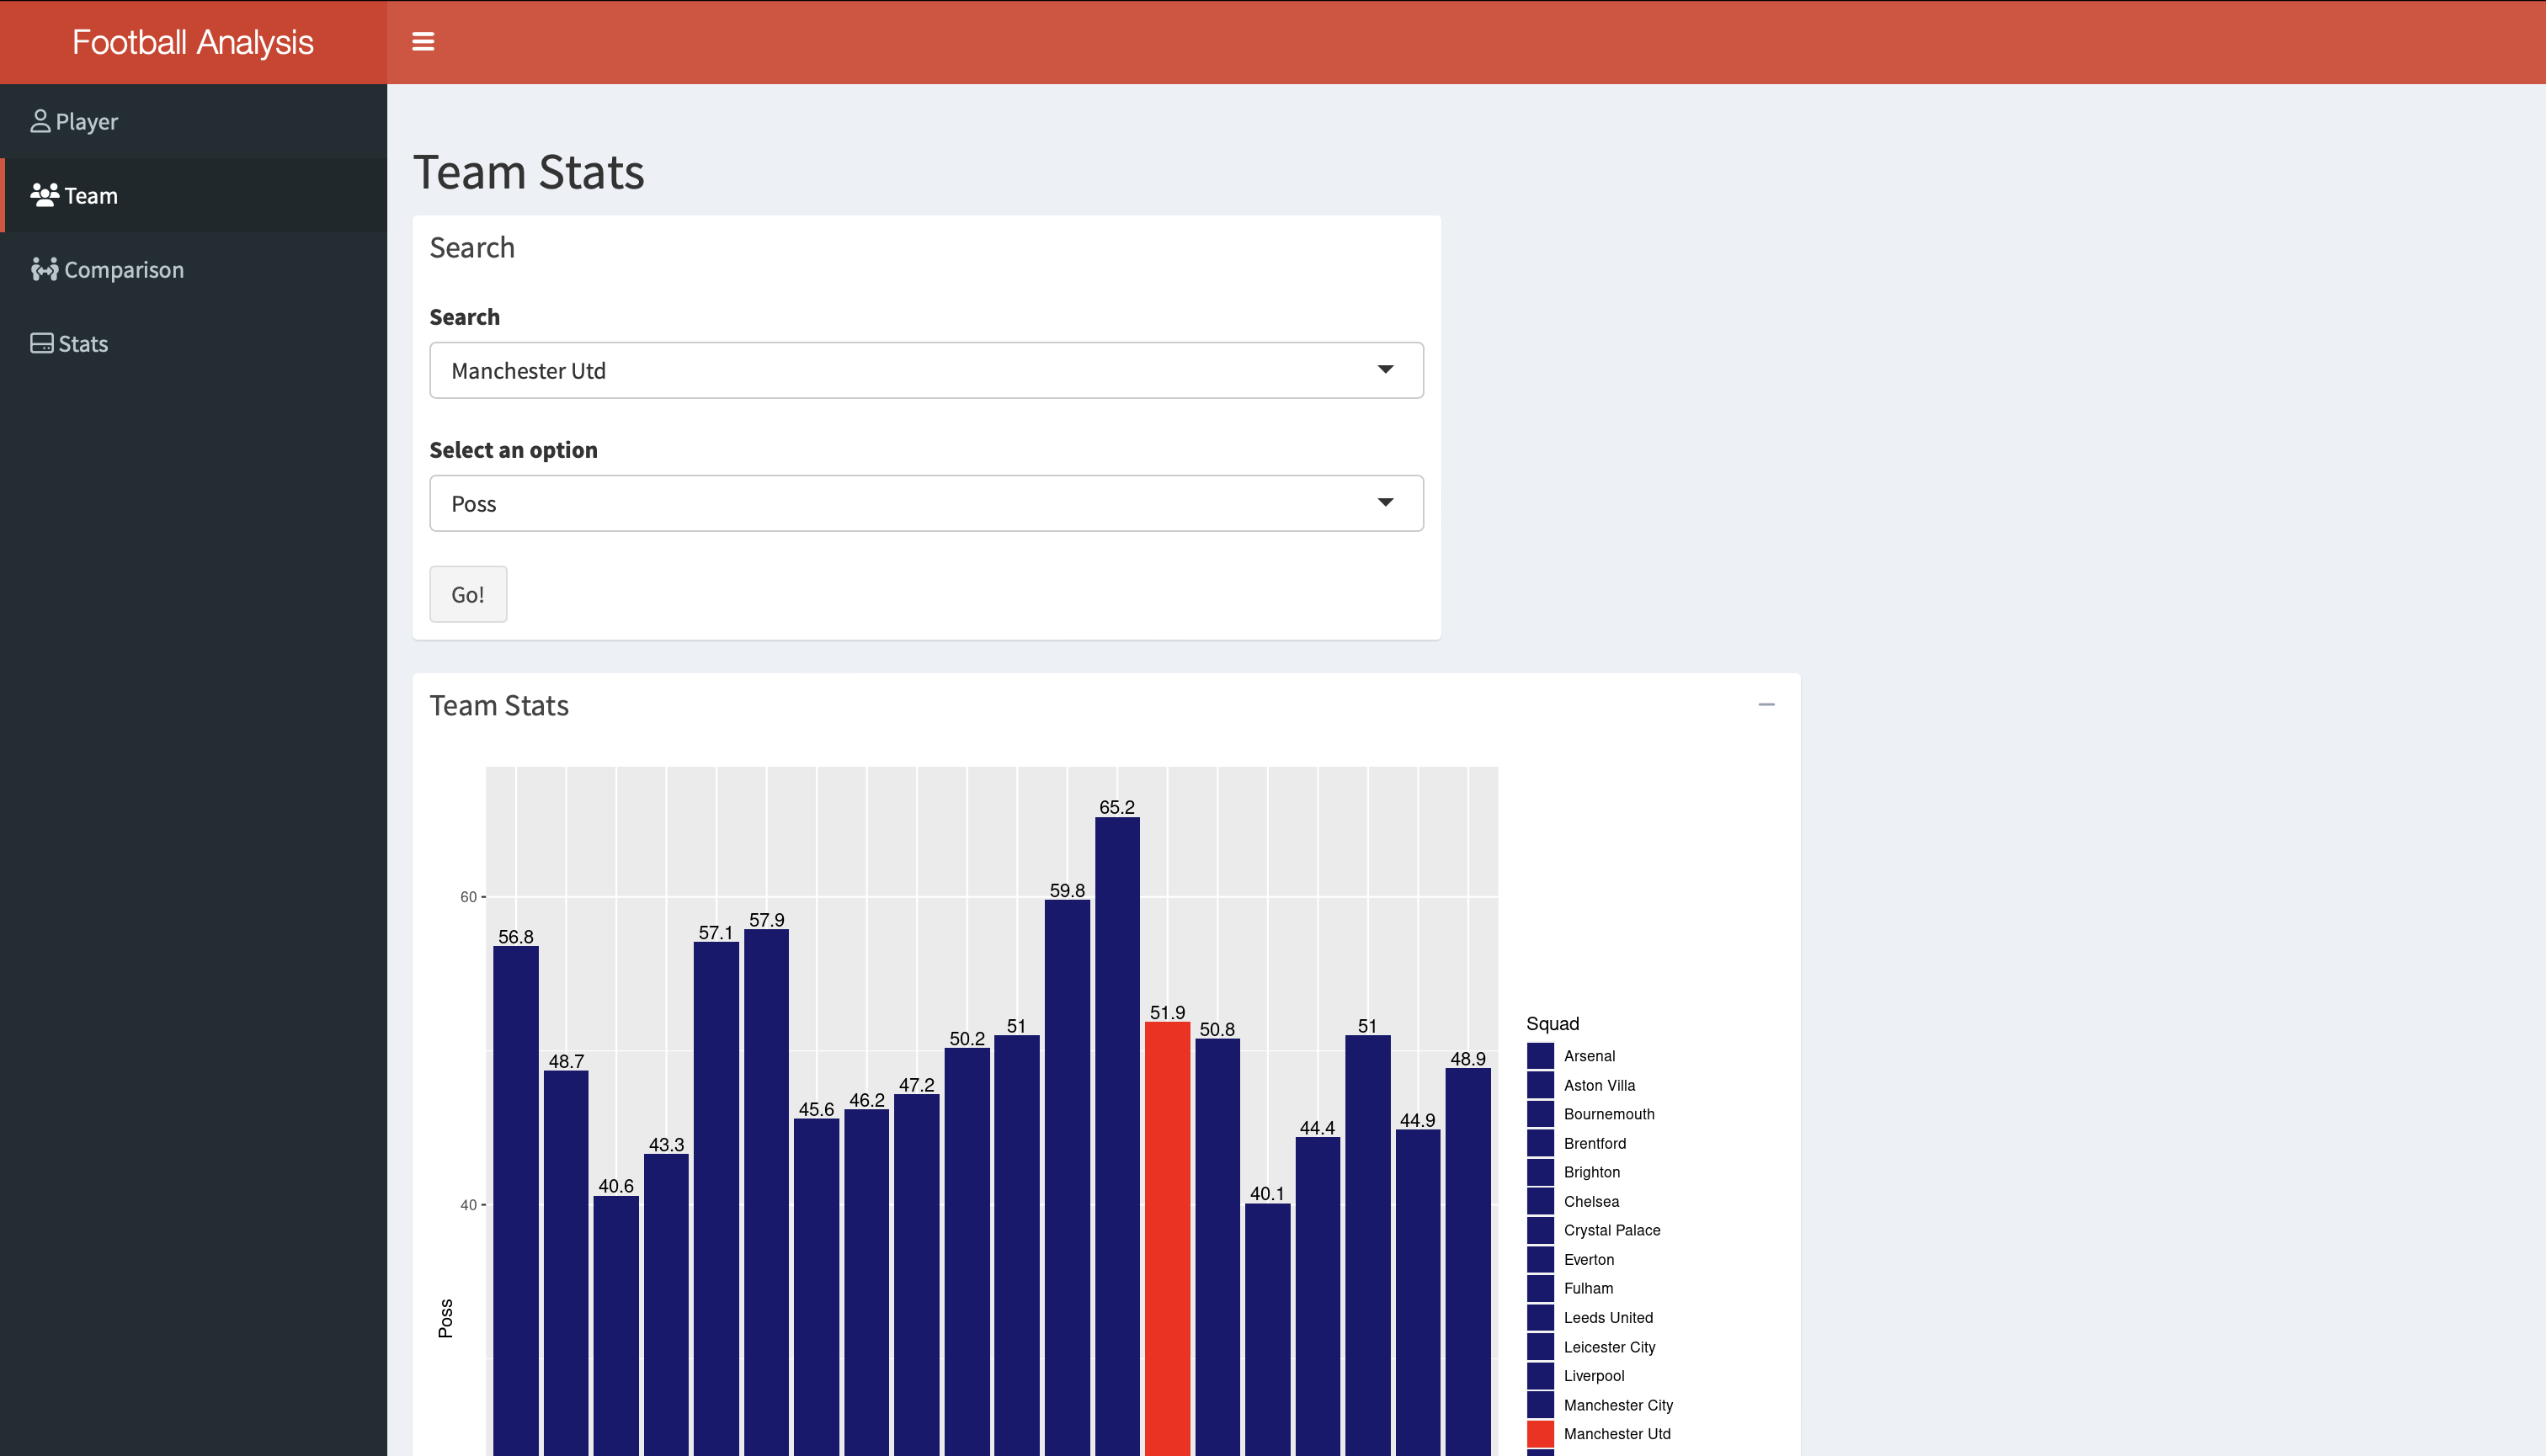This screenshot has height=1456, width=2546.
Task: Open the Manchester Utd search dropdown
Action: pos(925,371)
